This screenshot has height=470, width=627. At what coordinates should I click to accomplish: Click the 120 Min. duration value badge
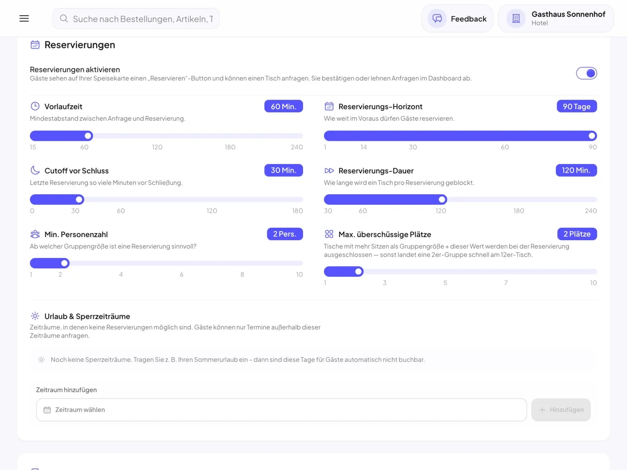pyautogui.click(x=576, y=170)
